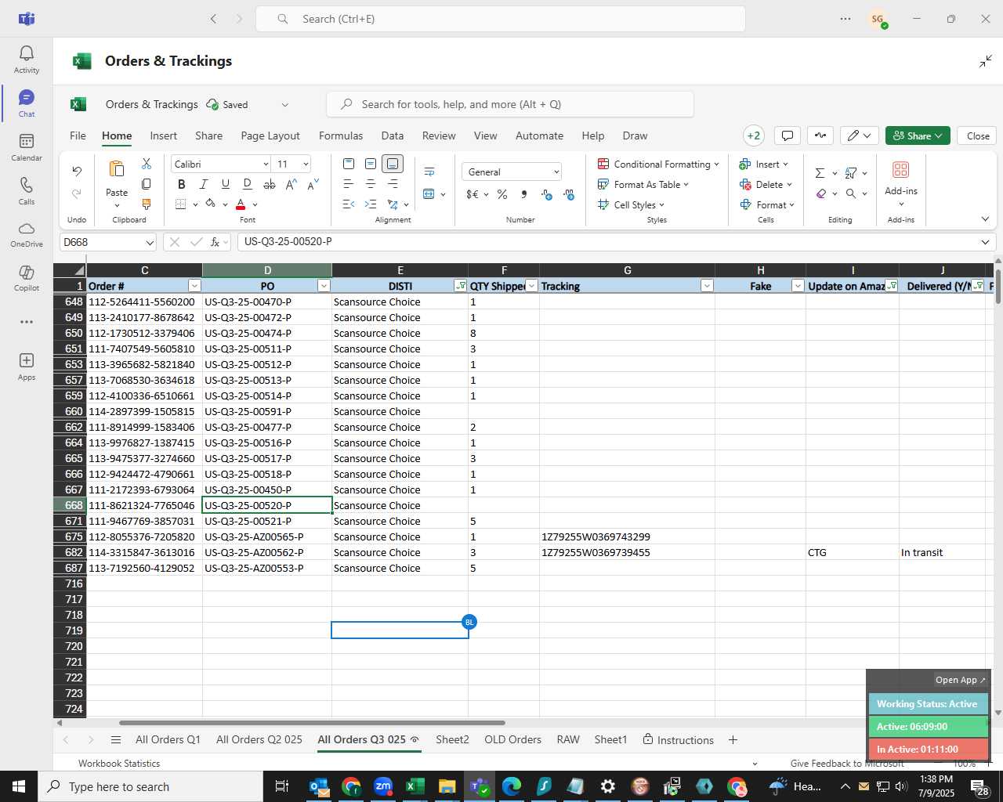Toggle middle vertical alignment
This screenshot has width=1003, height=802.
click(371, 164)
